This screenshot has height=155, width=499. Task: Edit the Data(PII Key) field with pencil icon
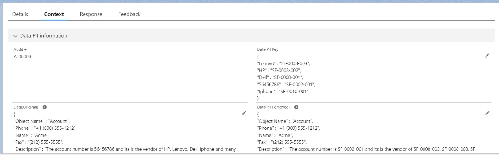click(487, 56)
